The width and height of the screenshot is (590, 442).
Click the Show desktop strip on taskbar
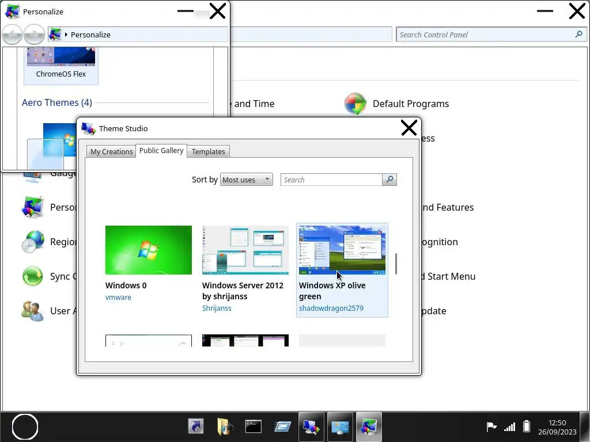tap(585, 426)
